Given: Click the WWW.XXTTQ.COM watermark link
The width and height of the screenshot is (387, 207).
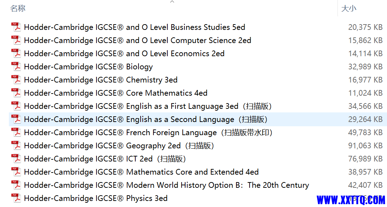Looking at the screenshot, I should [351, 200].
